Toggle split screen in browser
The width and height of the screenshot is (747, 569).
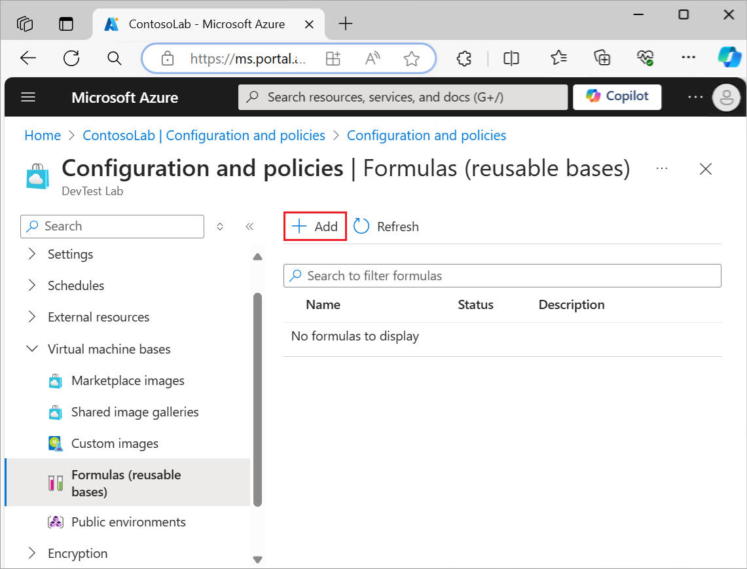coord(511,58)
